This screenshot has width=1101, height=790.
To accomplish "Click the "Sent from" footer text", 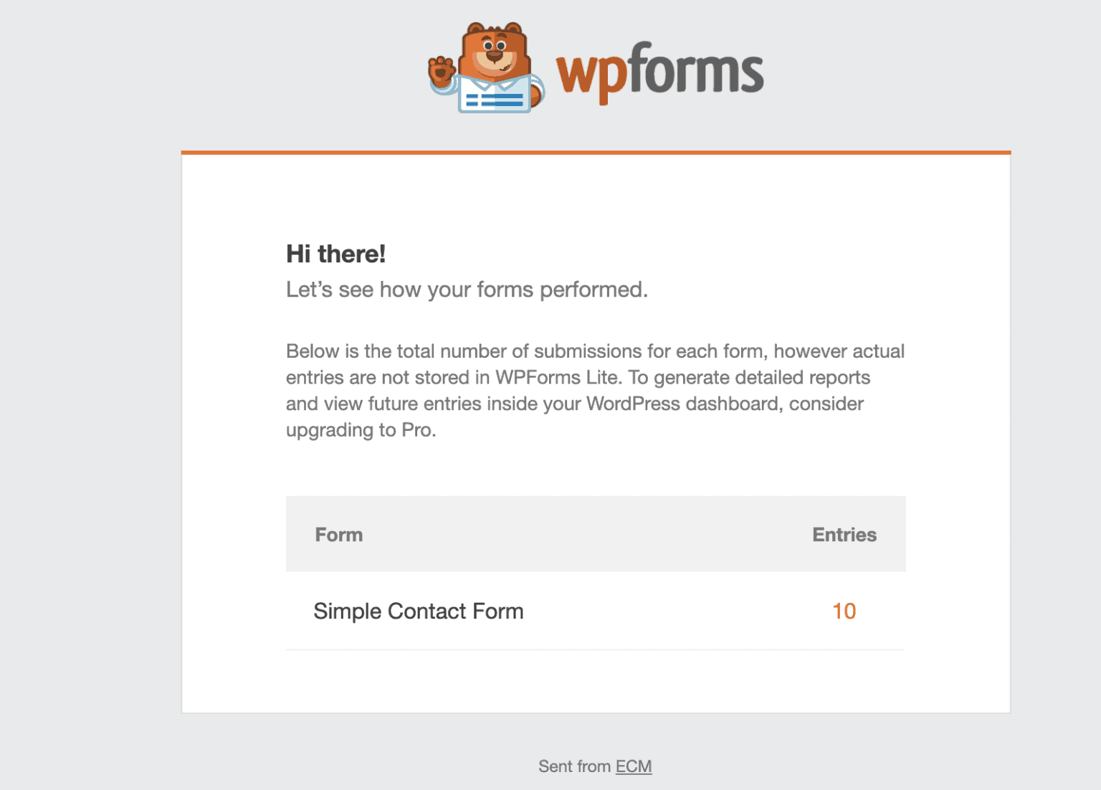I will [x=574, y=766].
